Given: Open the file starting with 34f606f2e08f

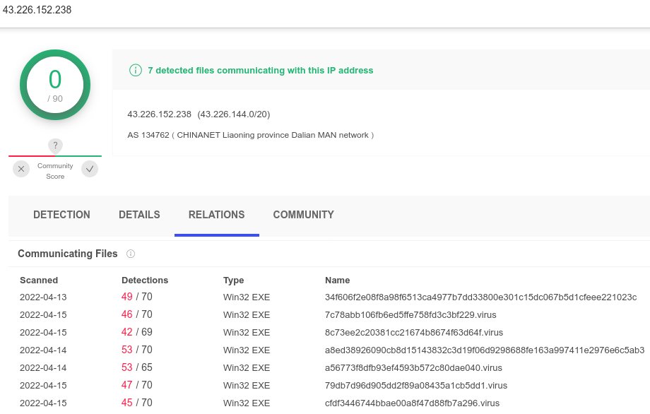Looking at the screenshot, I should pos(480,297).
